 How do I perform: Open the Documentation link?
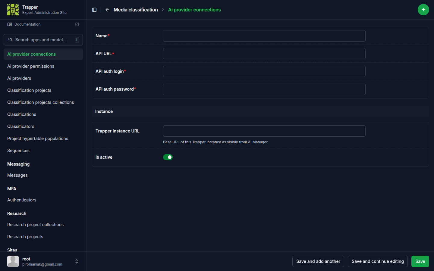pos(27,24)
